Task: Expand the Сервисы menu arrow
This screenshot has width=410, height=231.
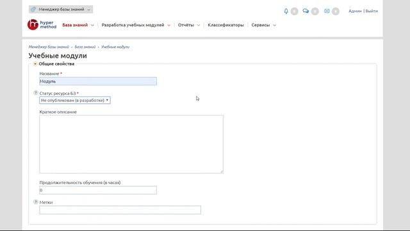Action: click(274, 25)
